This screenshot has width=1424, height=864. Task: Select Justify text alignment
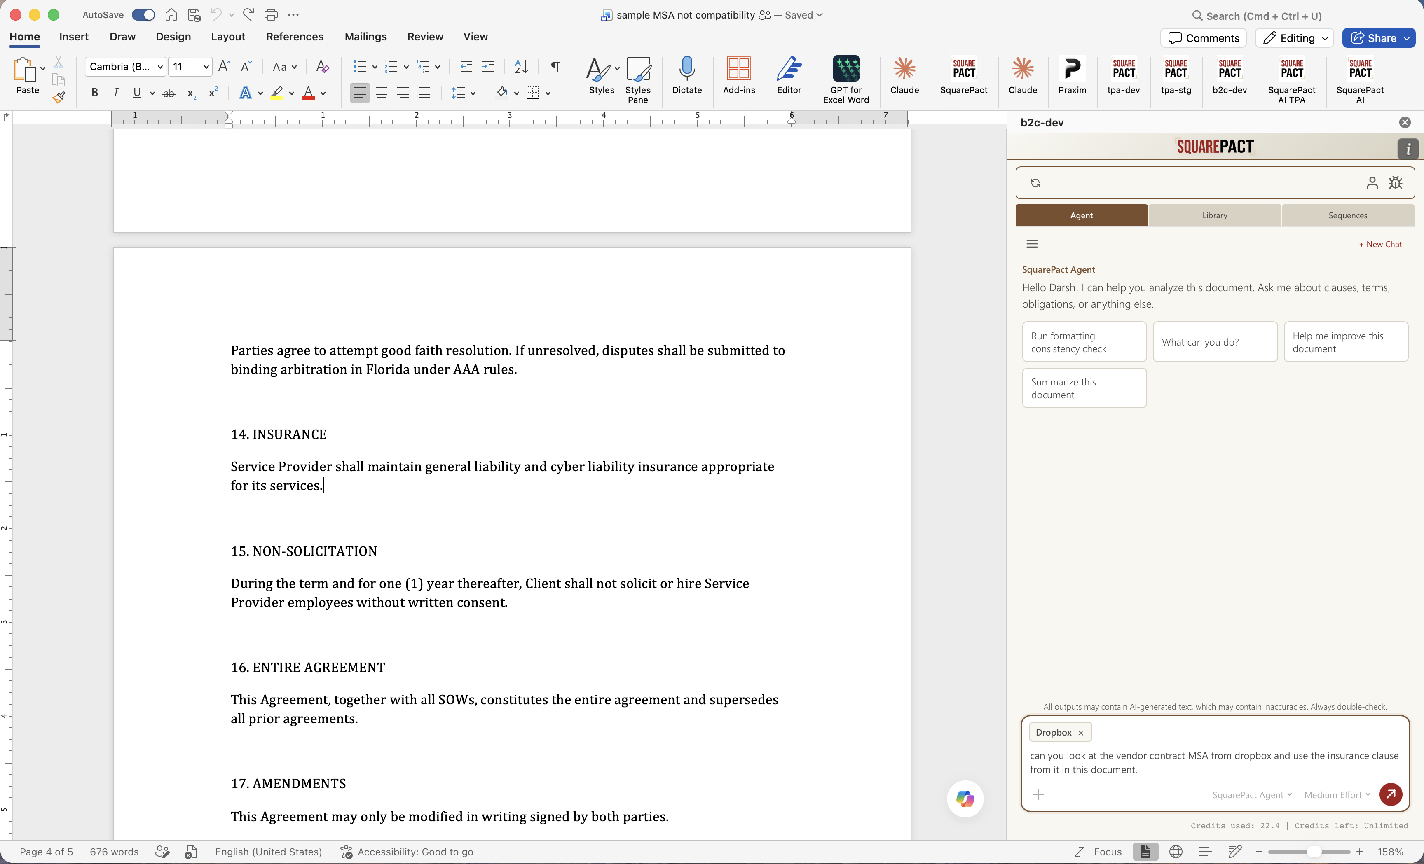(x=424, y=92)
